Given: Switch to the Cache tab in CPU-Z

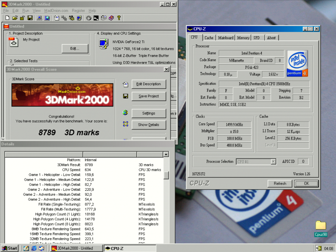Looking at the screenshot, I should click(209, 38).
